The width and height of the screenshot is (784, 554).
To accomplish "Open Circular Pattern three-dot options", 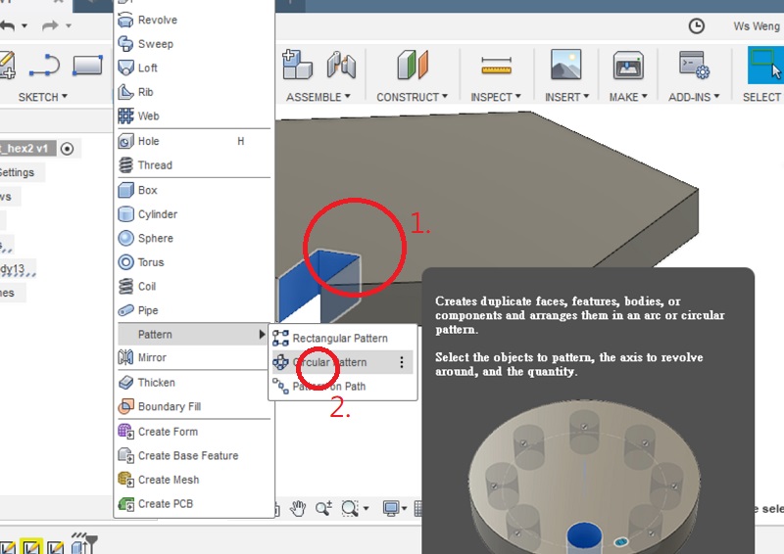I will click(x=402, y=362).
